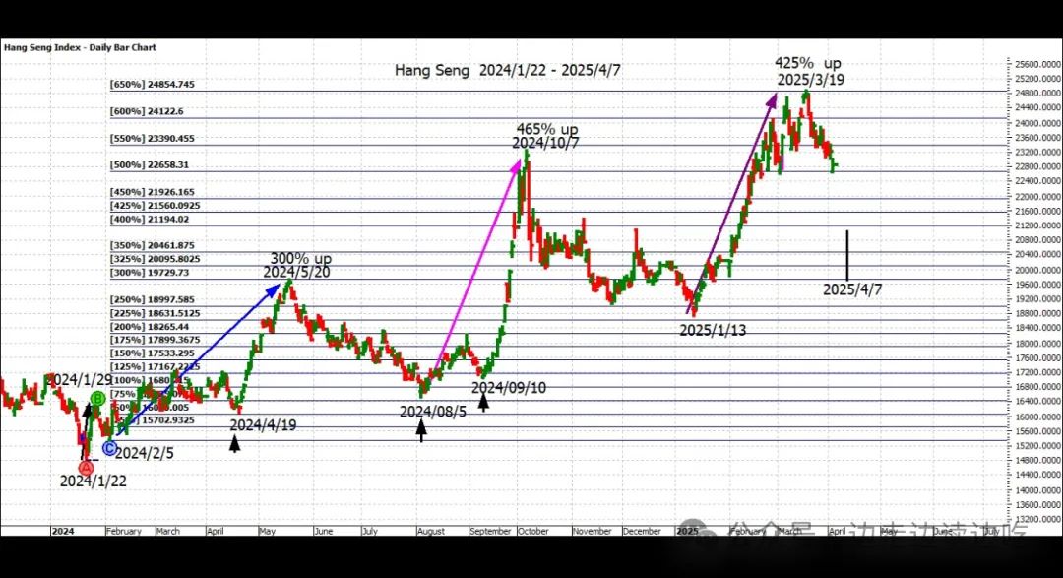Click the 2024/10/7 date annotation
Screen dimensions: 1063x578
[545, 143]
